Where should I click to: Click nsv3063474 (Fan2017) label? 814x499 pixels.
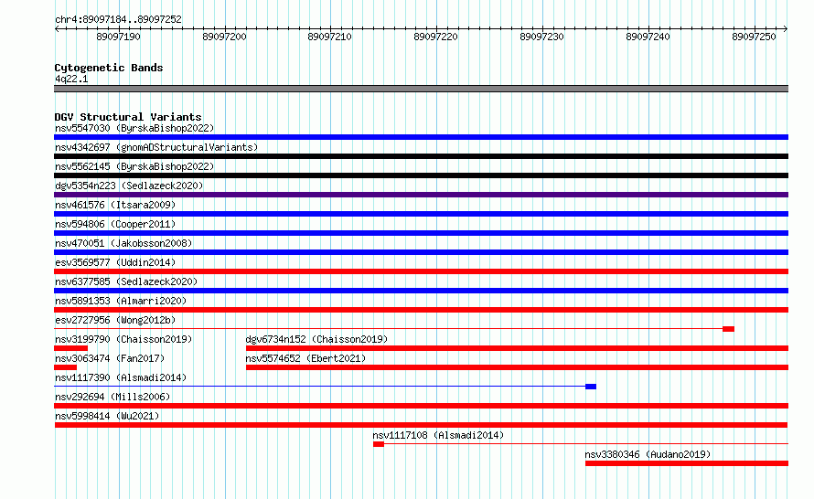tap(110, 358)
